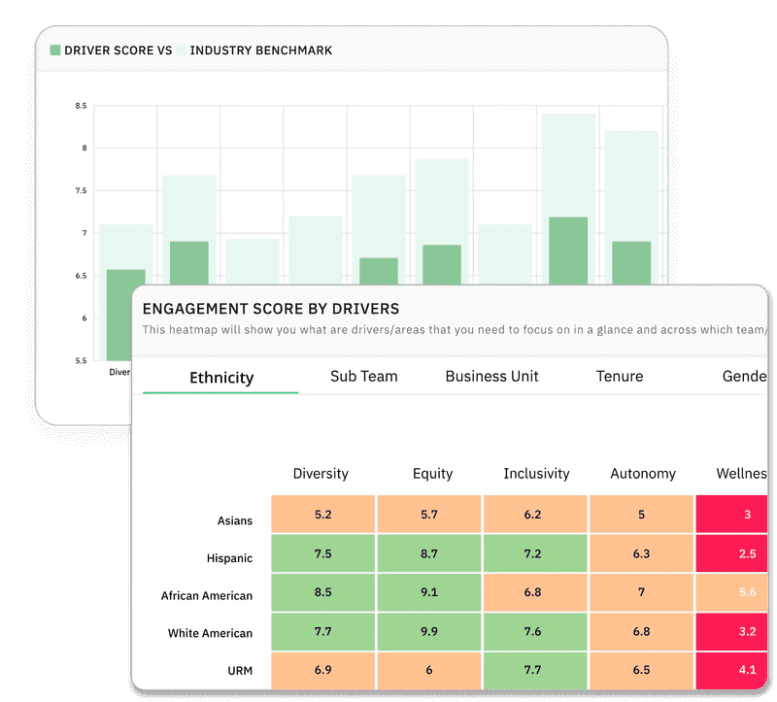Click the Equity column header
The width and height of the screenshot is (777, 702).
pyautogui.click(x=432, y=474)
